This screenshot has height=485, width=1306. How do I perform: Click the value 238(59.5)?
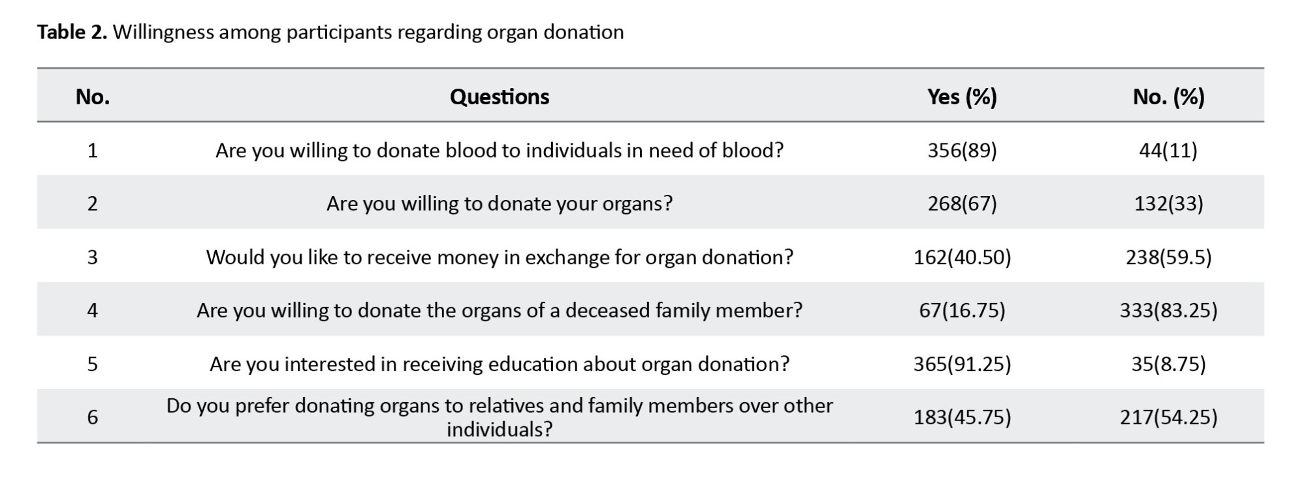[1168, 257]
